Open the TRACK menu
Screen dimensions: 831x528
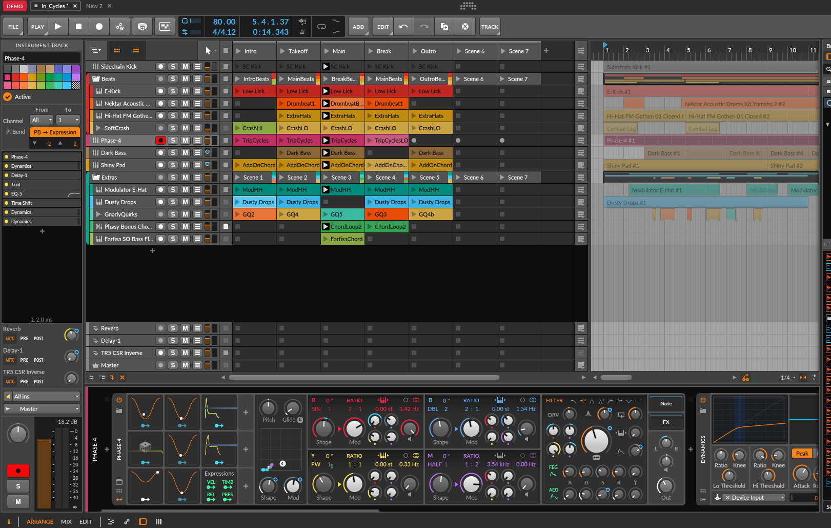[490, 27]
